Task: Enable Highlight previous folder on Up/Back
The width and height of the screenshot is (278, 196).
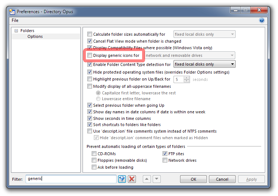Action: (90, 79)
